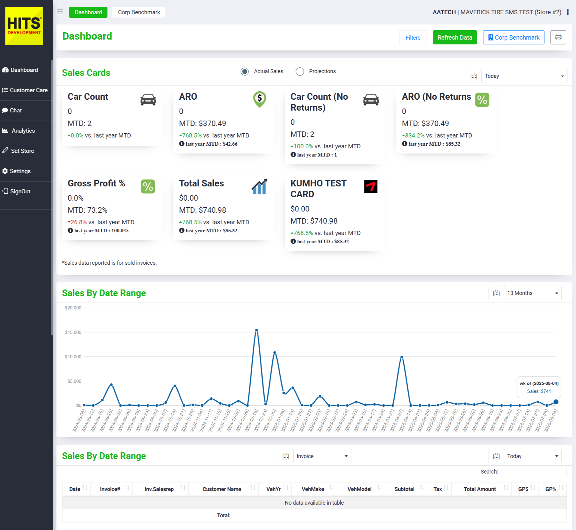Switch to the Corp Benchmark tab
576x530 pixels.
(139, 12)
